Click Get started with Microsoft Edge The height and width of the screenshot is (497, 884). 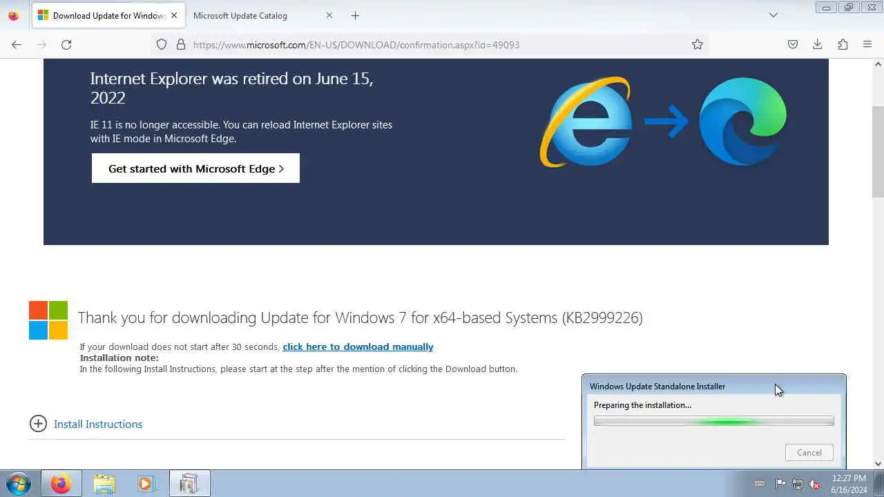pyautogui.click(x=195, y=168)
